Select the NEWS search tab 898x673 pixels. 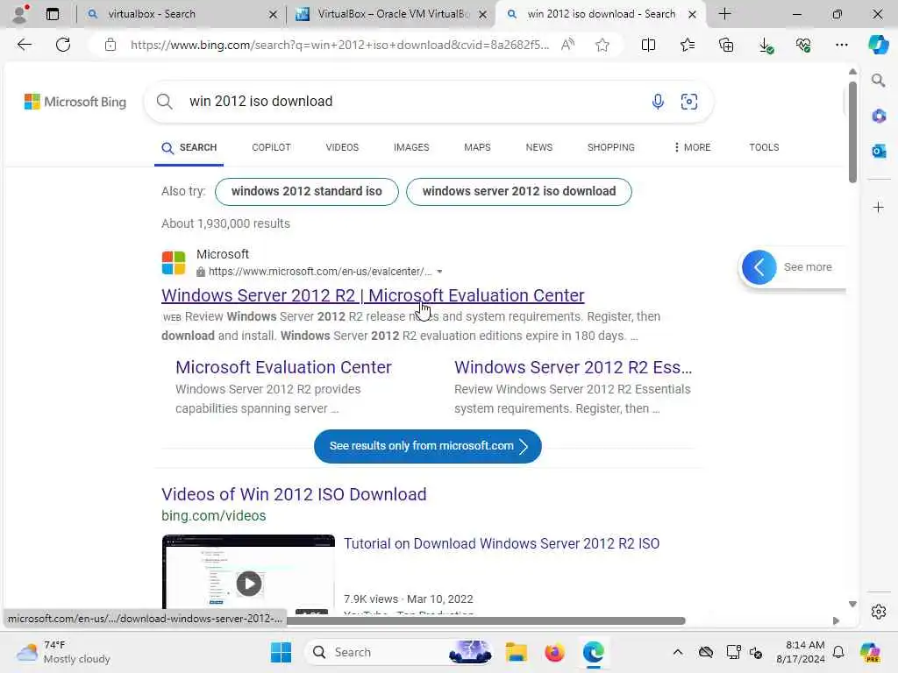539,147
